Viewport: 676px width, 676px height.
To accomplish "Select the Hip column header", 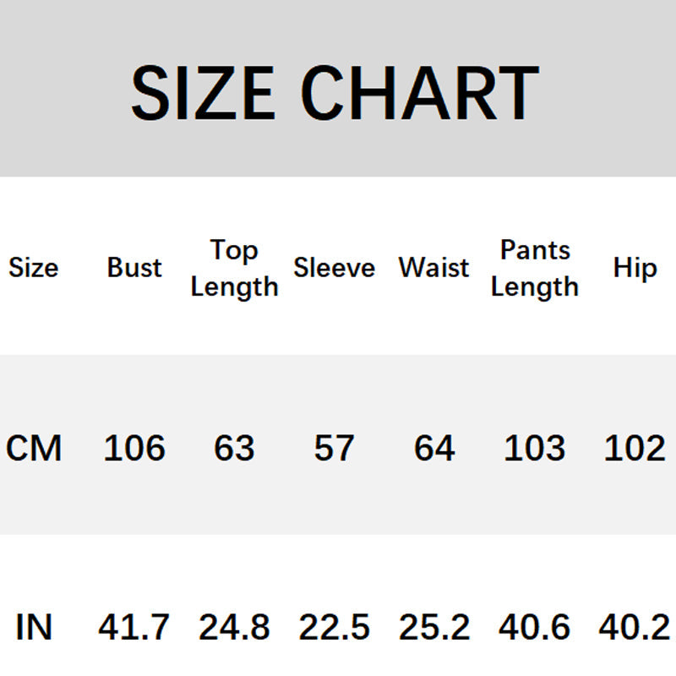I will tap(635, 268).
